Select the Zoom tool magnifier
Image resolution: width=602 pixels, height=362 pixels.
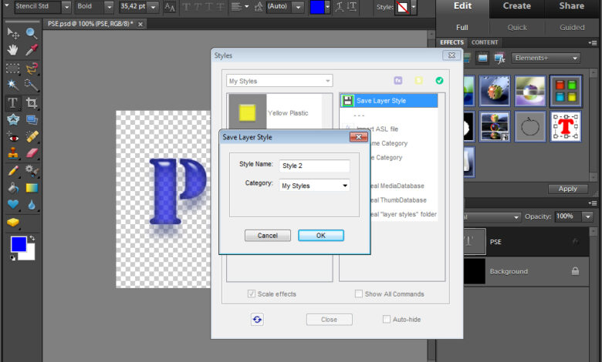(x=32, y=33)
